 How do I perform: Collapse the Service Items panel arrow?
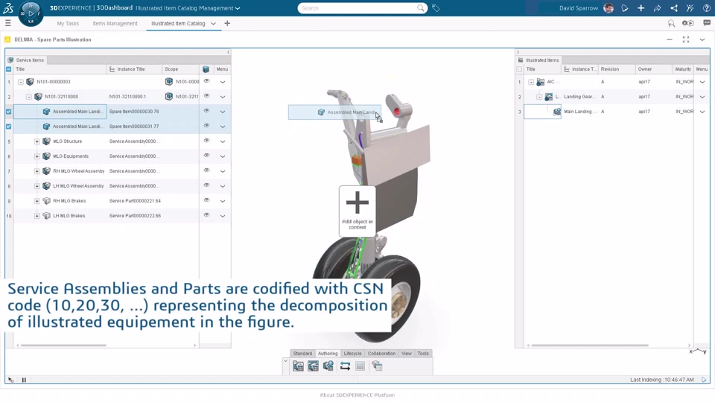click(x=229, y=52)
